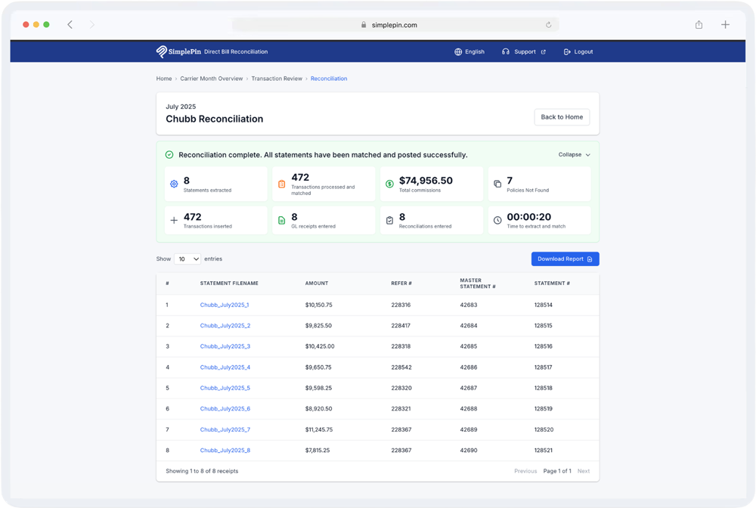The width and height of the screenshot is (756, 508).
Task: Click the browser forward arrow
Action: coord(91,25)
